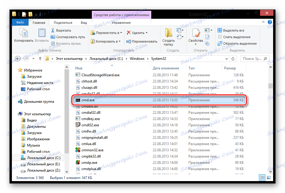The image size is (285, 193).
Task: Open the Copy to (Копировать в) dropdown
Action: [x=106, y=41]
